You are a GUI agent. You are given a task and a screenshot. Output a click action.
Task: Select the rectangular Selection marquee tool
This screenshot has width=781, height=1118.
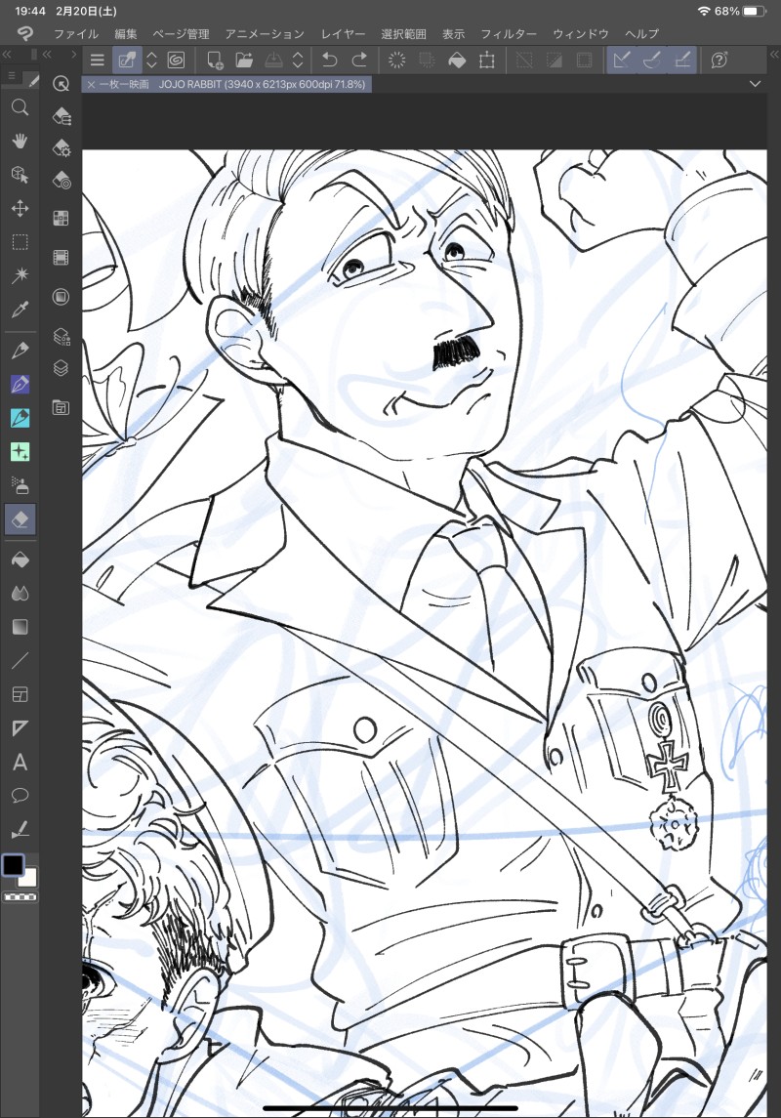pyautogui.click(x=20, y=242)
